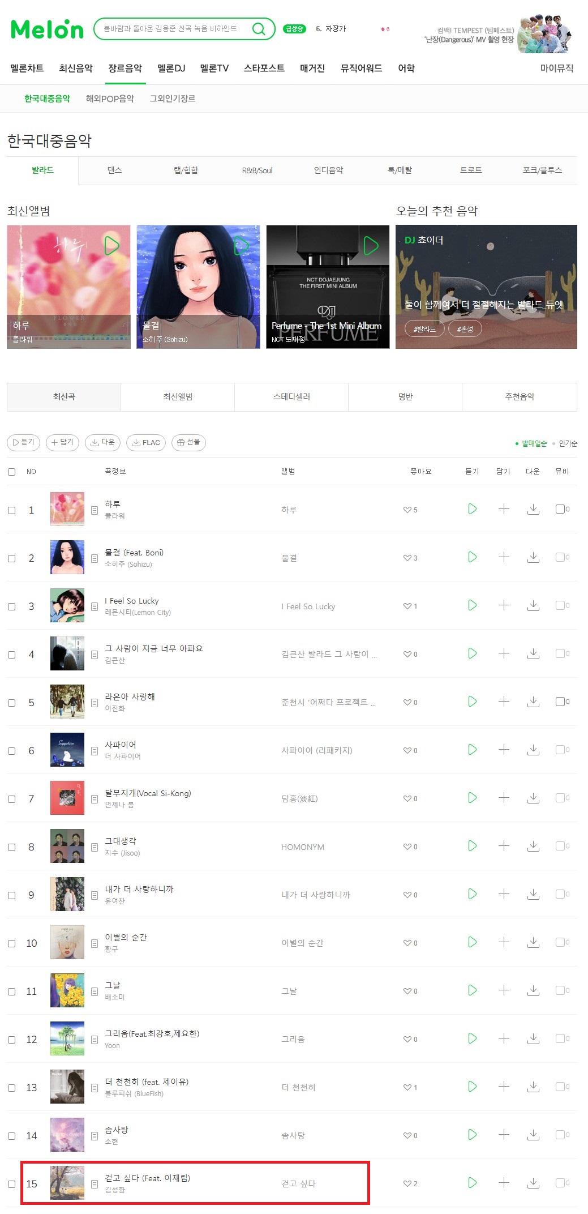Click the search input field
The width and height of the screenshot is (588, 1214).
pos(173,29)
